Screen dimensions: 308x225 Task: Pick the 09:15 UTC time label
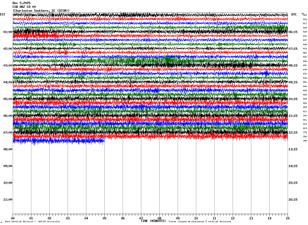293,82
